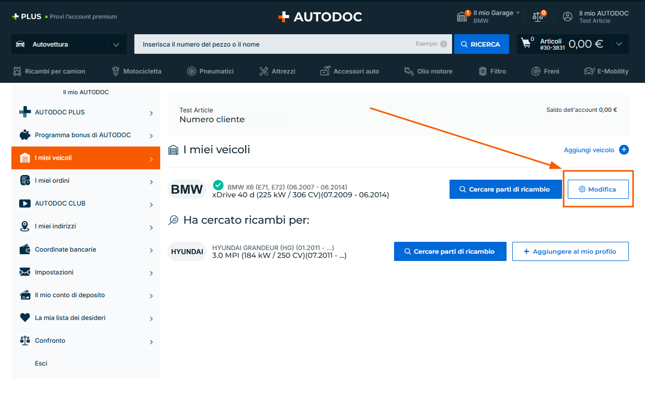
Task: Open the garage icon in header
Action: tap(462, 17)
